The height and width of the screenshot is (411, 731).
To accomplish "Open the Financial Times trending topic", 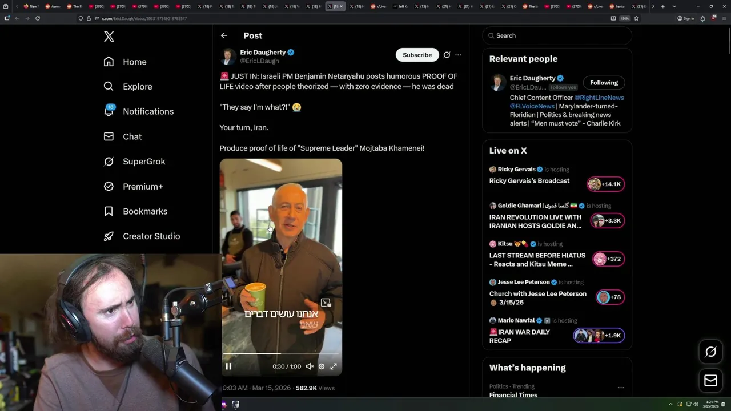I will tap(513, 395).
